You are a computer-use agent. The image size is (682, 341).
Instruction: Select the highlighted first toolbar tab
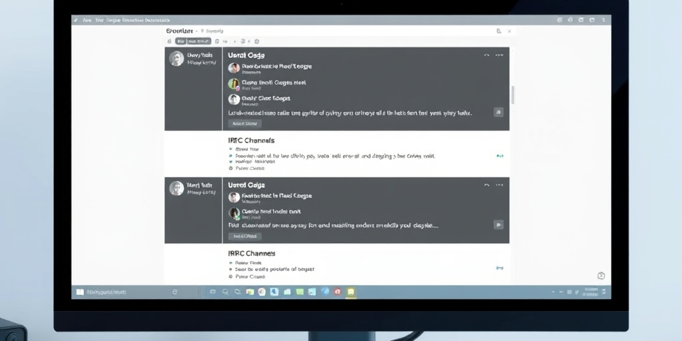coord(180,41)
